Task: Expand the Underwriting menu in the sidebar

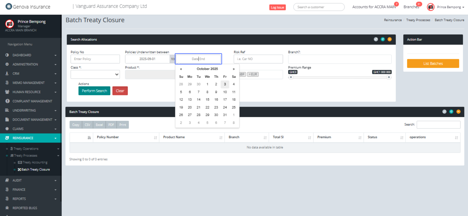Action: tap(31, 110)
